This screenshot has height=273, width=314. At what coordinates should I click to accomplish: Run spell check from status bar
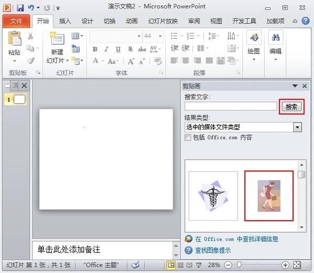pos(136,265)
